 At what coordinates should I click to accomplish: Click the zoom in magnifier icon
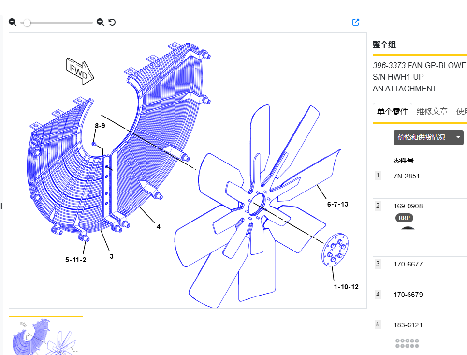101,22
